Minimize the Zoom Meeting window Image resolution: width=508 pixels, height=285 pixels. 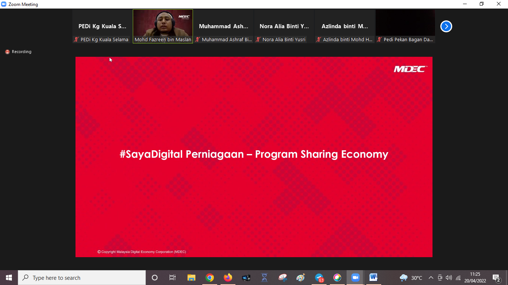tap(465, 4)
